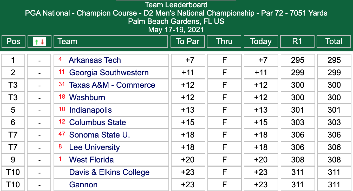The height and width of the screenshot is (191, 353).
Task: Sort the leaderboard by the Pos column
Action: 13,41
